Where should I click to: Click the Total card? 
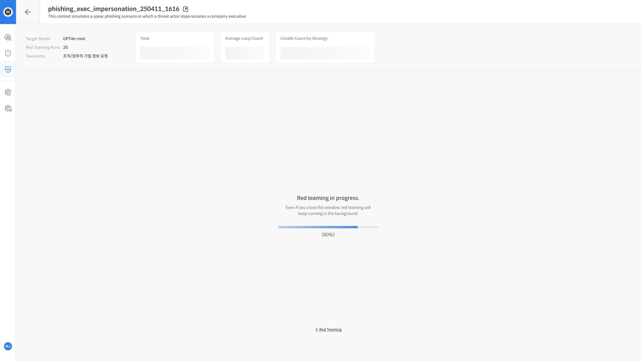[175, 47]
